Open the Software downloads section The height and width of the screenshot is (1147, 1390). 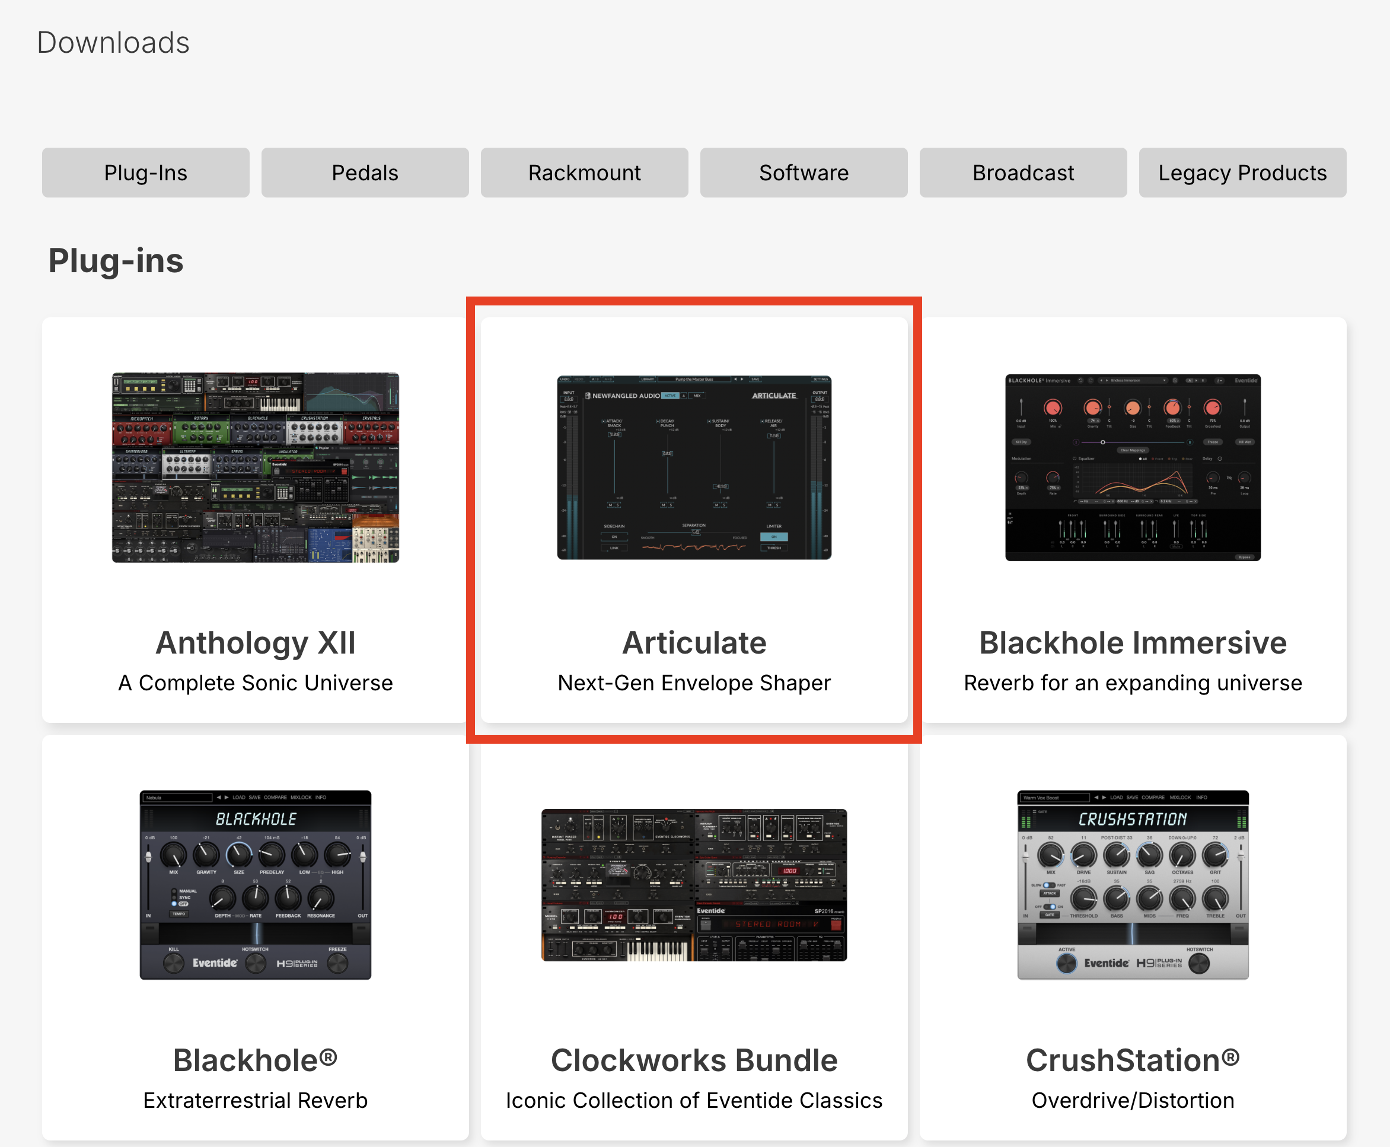click(804, 173)
